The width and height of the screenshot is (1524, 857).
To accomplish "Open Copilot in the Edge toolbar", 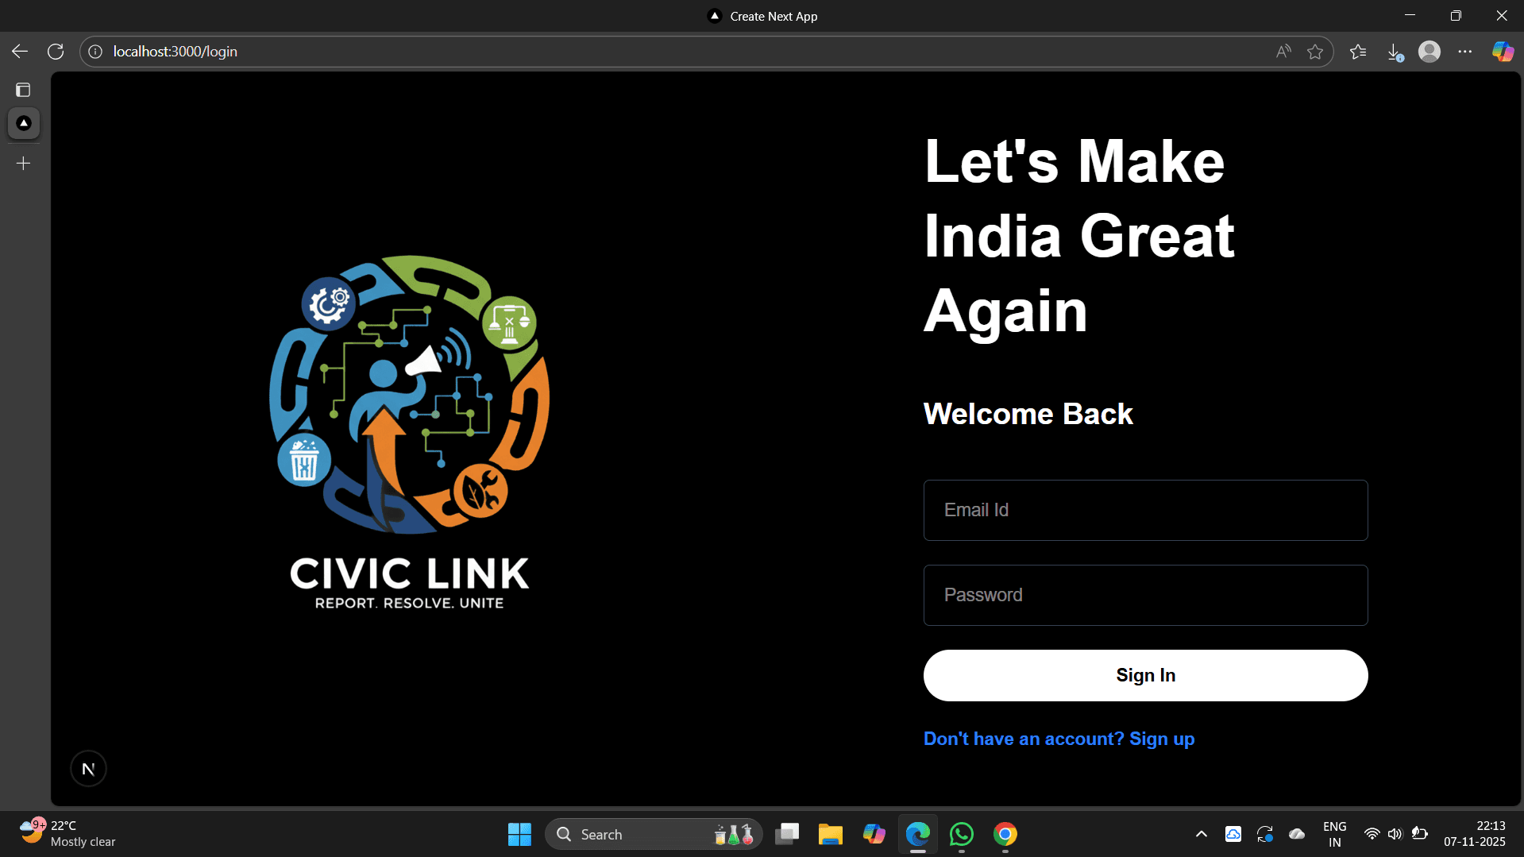I will [1502, 51].
